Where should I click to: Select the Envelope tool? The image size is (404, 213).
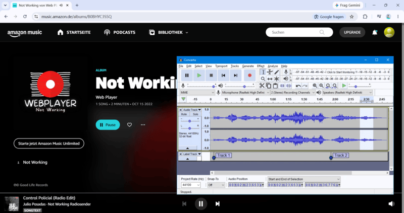[270, 72]
